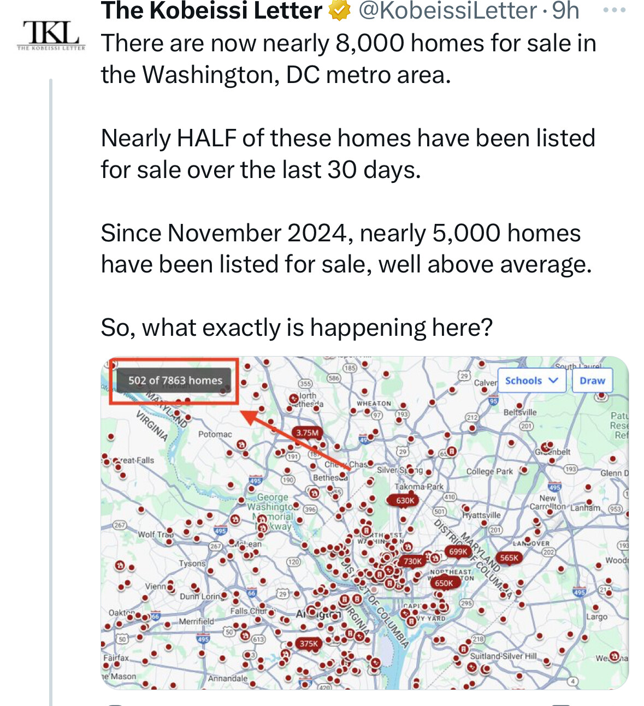Click The Kobeissi Letter display name
This screenshot has height=706, width=644.
(212, 10)
